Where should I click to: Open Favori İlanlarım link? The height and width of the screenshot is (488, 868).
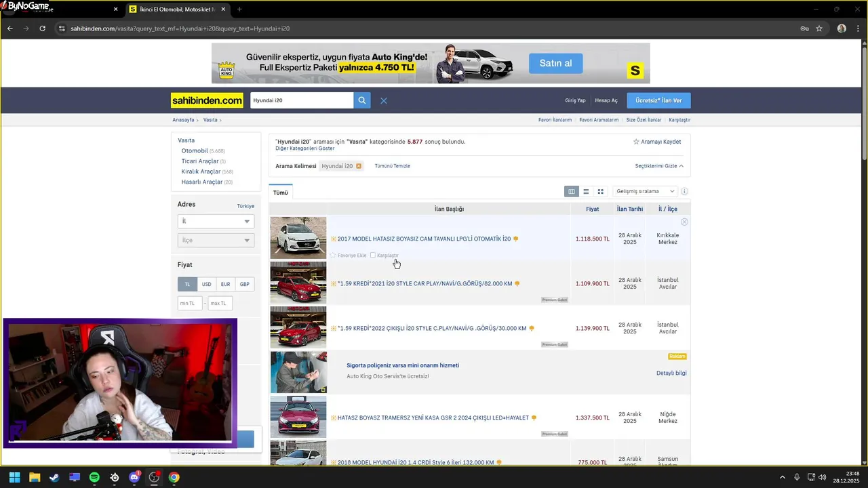pos(555,120)
